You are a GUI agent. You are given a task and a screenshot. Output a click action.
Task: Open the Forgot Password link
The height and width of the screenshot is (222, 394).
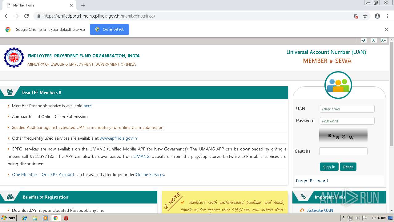click(x=312, y=181)
